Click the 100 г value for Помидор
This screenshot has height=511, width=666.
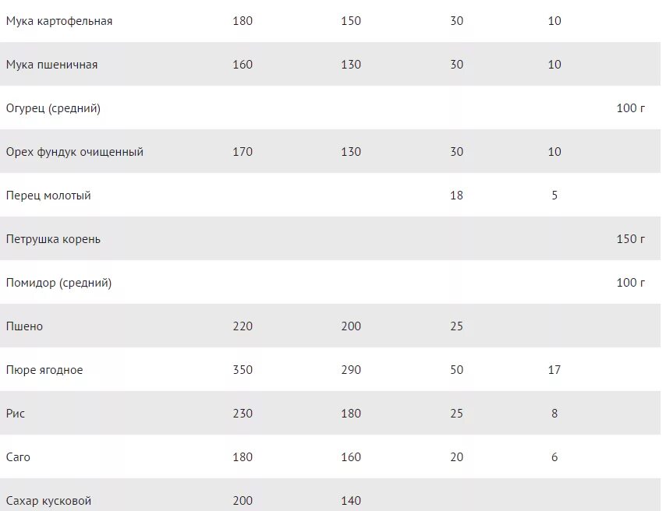tap(631, 283)
